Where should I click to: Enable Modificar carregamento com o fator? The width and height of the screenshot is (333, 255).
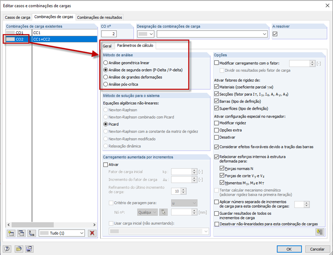coord(216,63)
